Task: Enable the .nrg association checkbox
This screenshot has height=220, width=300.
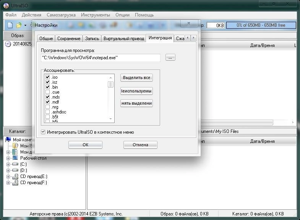Action: click(47, 107)
